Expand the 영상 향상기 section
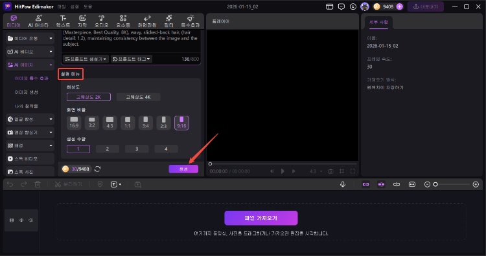The image size is (486, 256). coord(30,133)
